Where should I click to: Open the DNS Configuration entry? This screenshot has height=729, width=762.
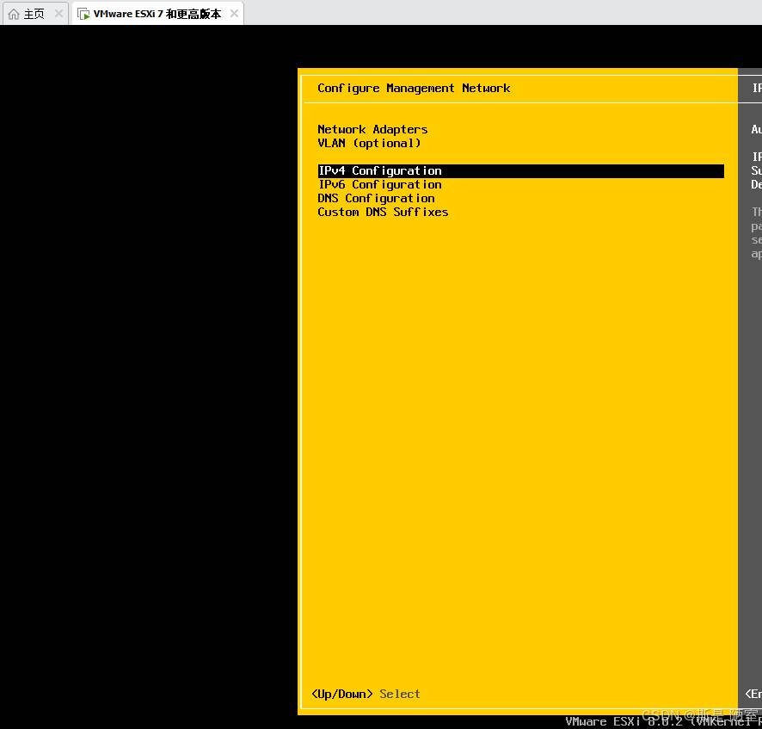click(x=376, y=198)
